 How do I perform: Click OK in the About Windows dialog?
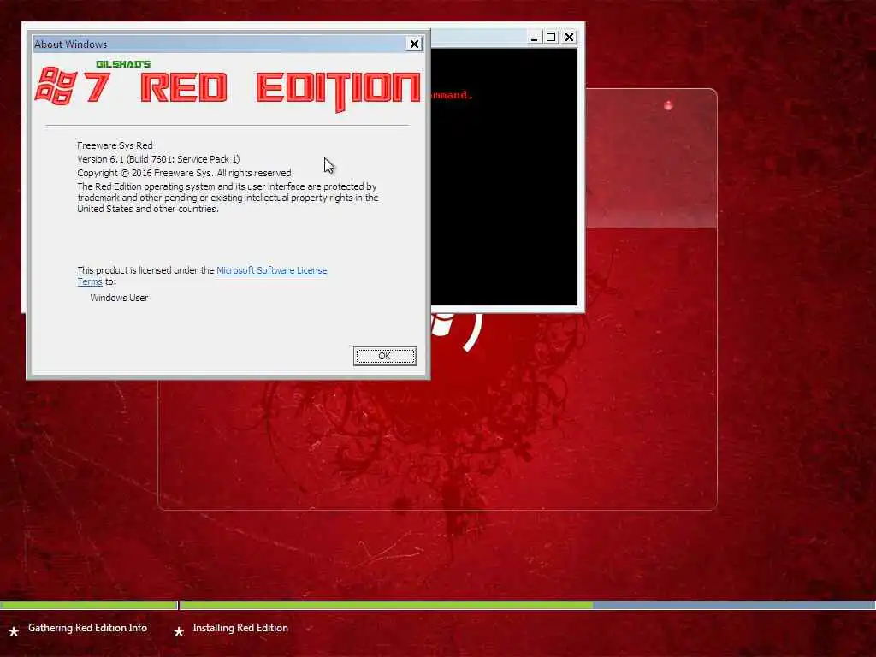click(x=385, y=356)
